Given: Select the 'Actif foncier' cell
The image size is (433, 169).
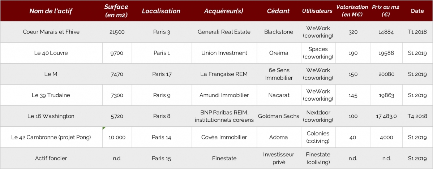Looking at the screenshot, I should 51,159.
